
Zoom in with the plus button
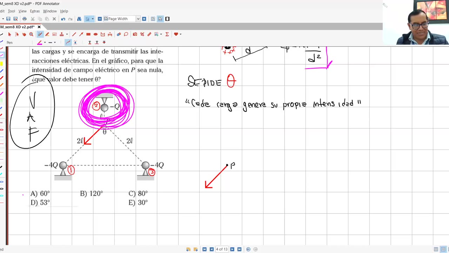pyautogui.click(x=144, y=19)
